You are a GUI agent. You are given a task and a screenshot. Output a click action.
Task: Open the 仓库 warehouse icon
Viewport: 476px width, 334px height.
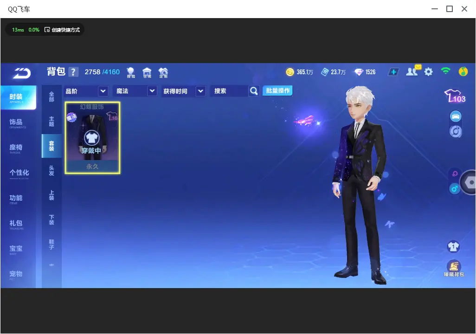pyautogui.click(x=147, y=72)
